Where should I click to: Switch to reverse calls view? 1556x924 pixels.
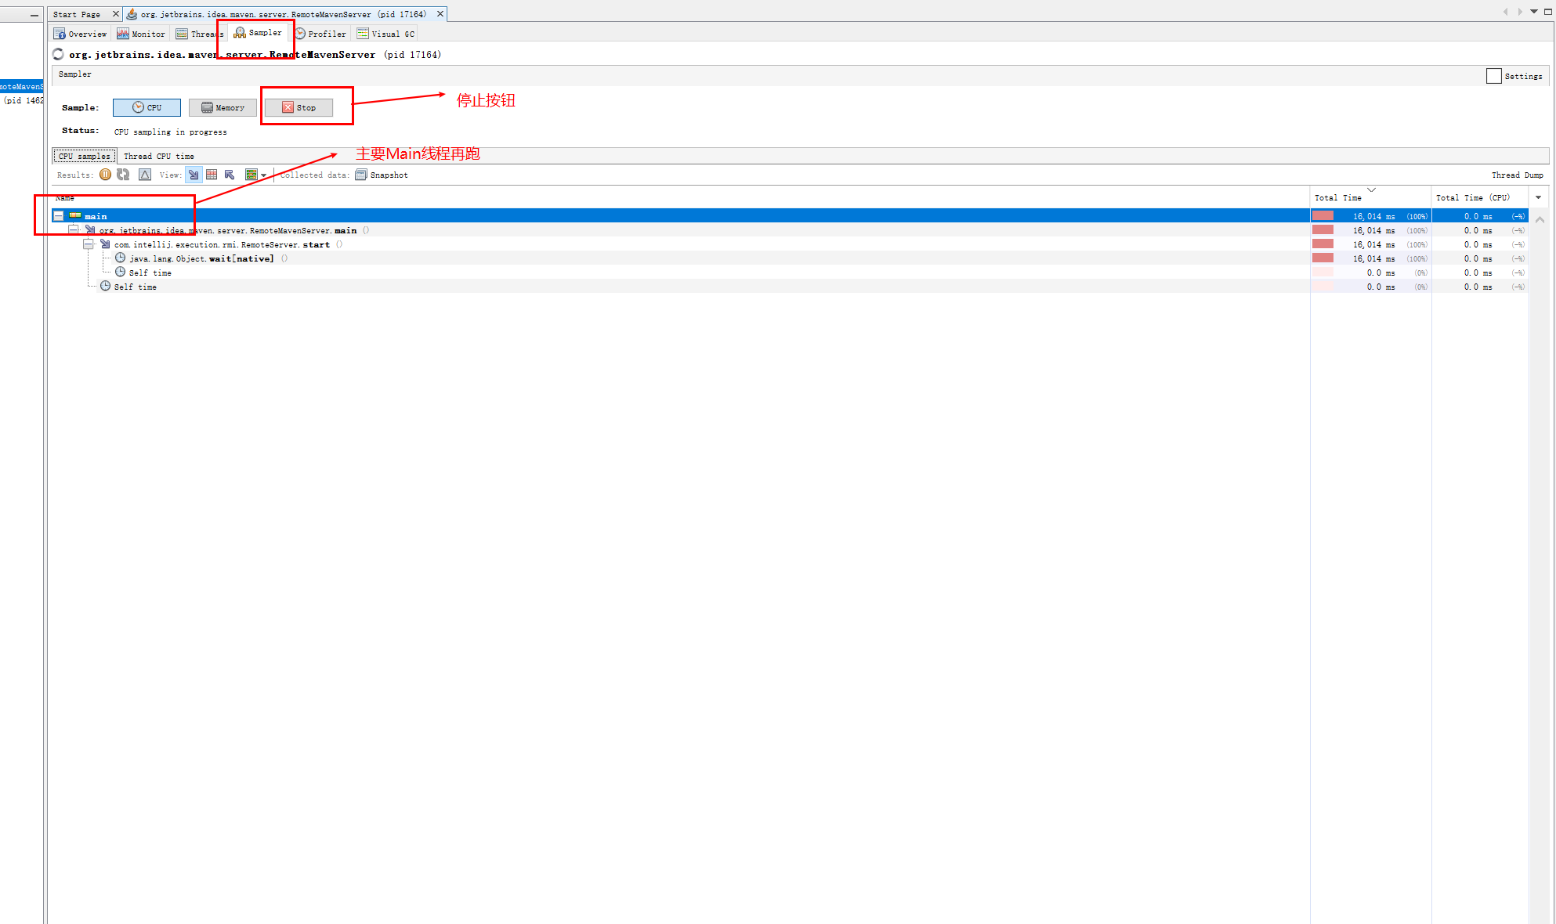pyautogui.click(x=230, y=175)
